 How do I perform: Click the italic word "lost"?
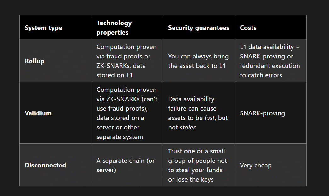[209, 118]
